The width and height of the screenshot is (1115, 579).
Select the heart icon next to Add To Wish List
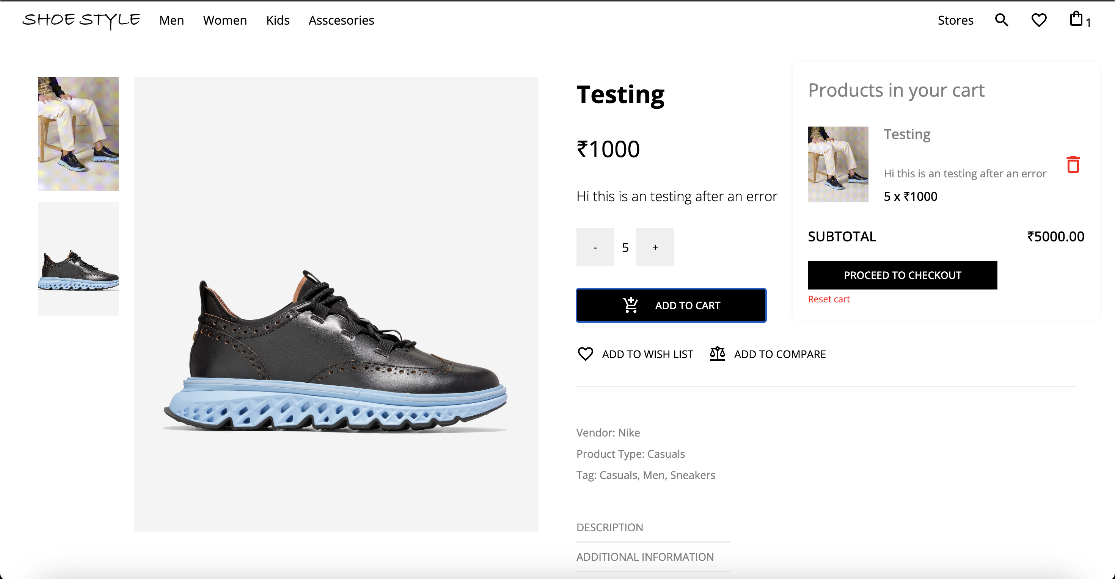[x=585, y=354]
